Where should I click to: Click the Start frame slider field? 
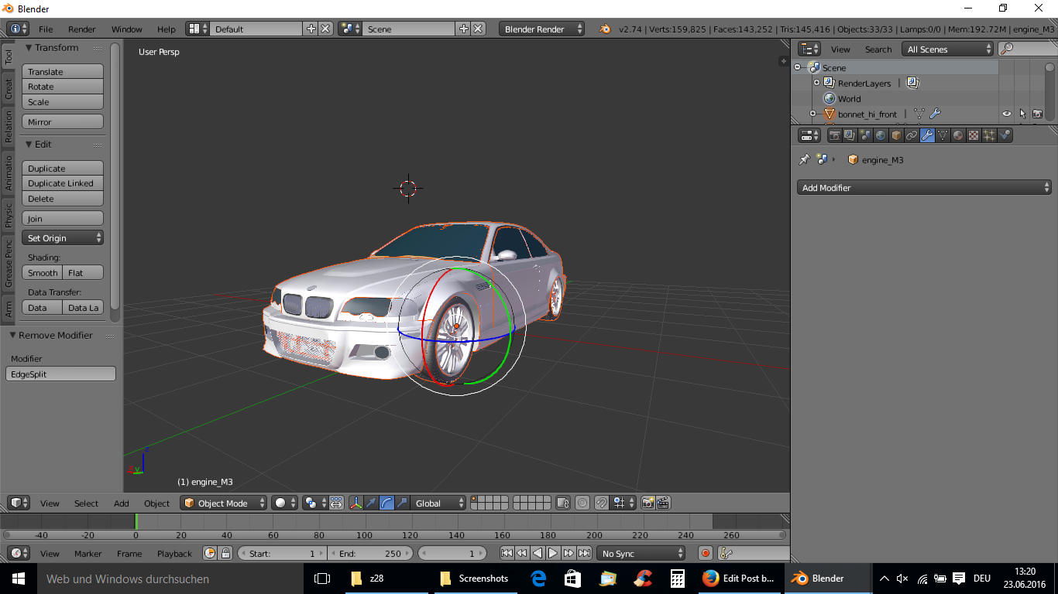pos(283,553)
